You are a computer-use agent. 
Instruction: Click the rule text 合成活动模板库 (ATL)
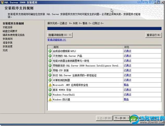(64, 51)
